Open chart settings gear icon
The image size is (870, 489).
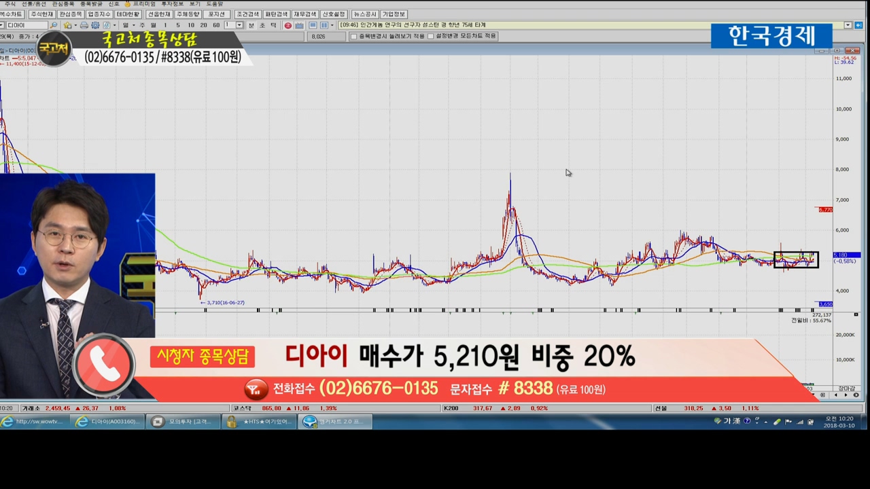click(x=95, y=25)
